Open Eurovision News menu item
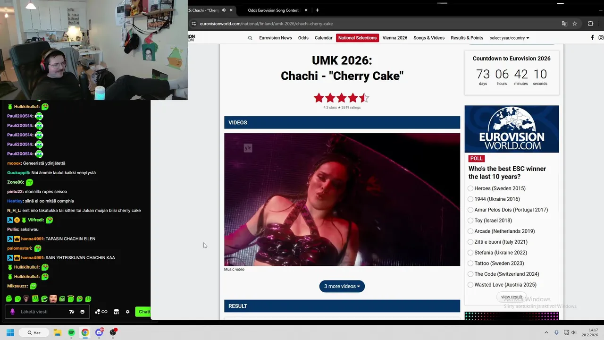 click(276, 38)
